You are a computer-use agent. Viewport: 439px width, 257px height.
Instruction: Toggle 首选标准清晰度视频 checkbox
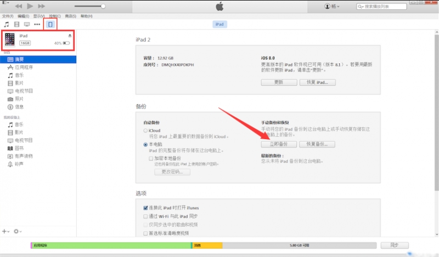pyautogui.click(x=145, y=233)
